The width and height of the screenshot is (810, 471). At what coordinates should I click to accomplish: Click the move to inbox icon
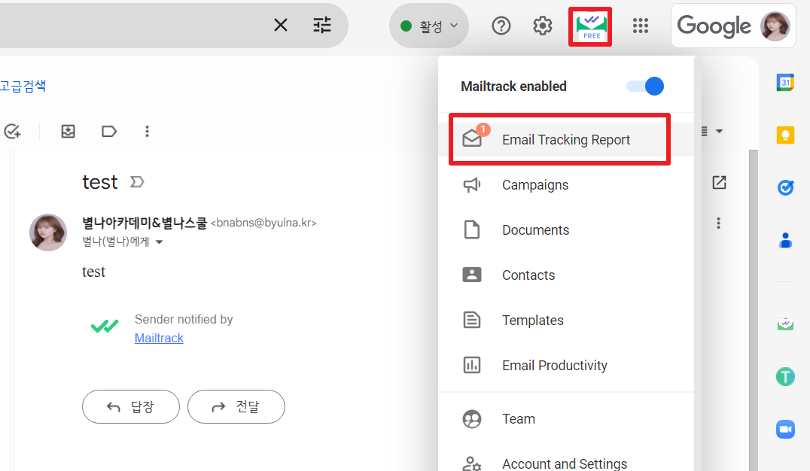point(69,131)
